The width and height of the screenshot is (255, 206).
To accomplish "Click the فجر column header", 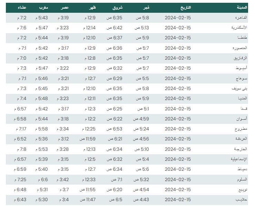I will click(x=146, y=8).
